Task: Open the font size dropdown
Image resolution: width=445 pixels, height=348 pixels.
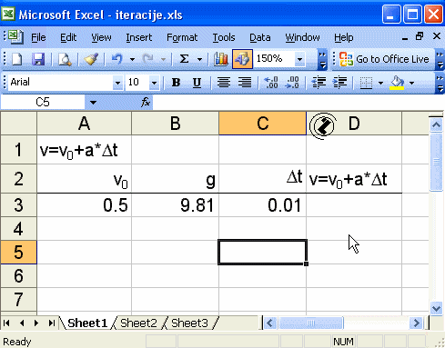Action: [154, 83]
